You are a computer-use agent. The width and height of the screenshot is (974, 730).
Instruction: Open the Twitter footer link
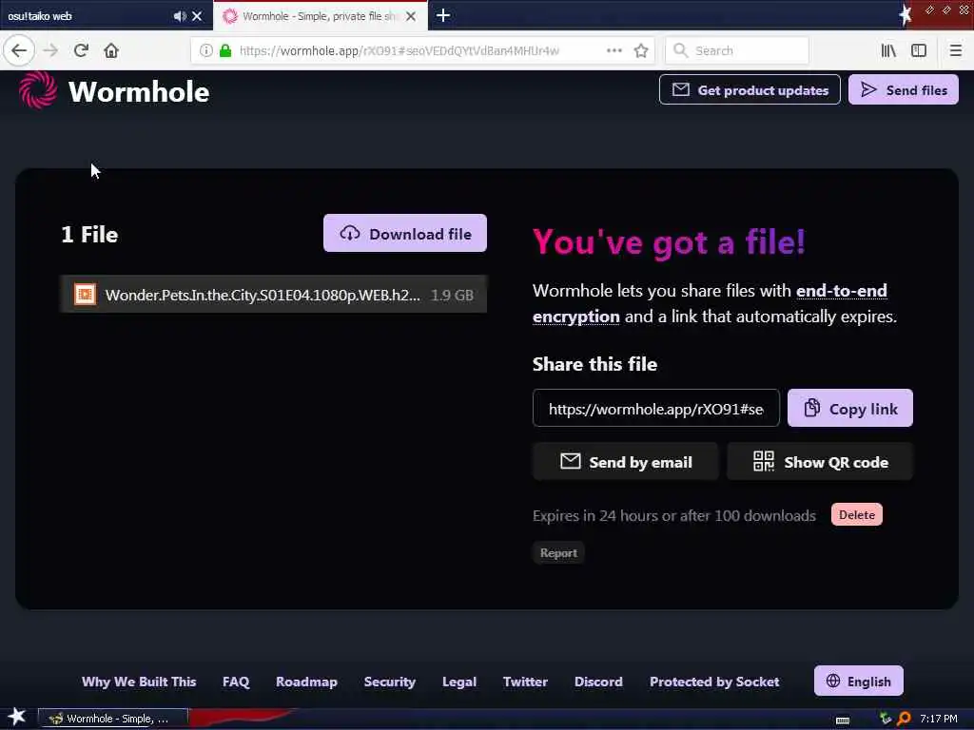tap(525, 682)
